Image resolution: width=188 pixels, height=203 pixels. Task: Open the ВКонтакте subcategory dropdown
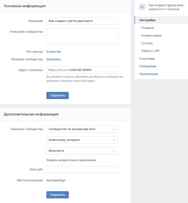coord(82,151)
